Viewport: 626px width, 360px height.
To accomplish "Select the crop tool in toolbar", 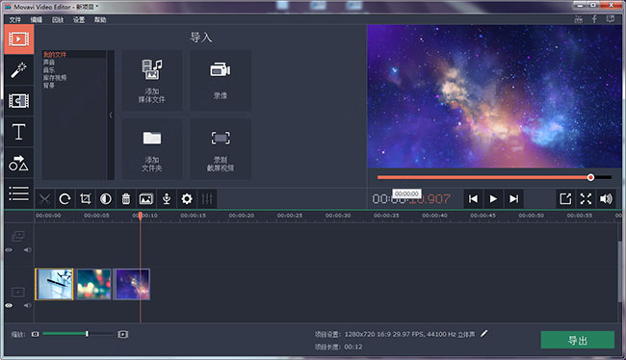I will pyautogui.click(x=86, y=198).
